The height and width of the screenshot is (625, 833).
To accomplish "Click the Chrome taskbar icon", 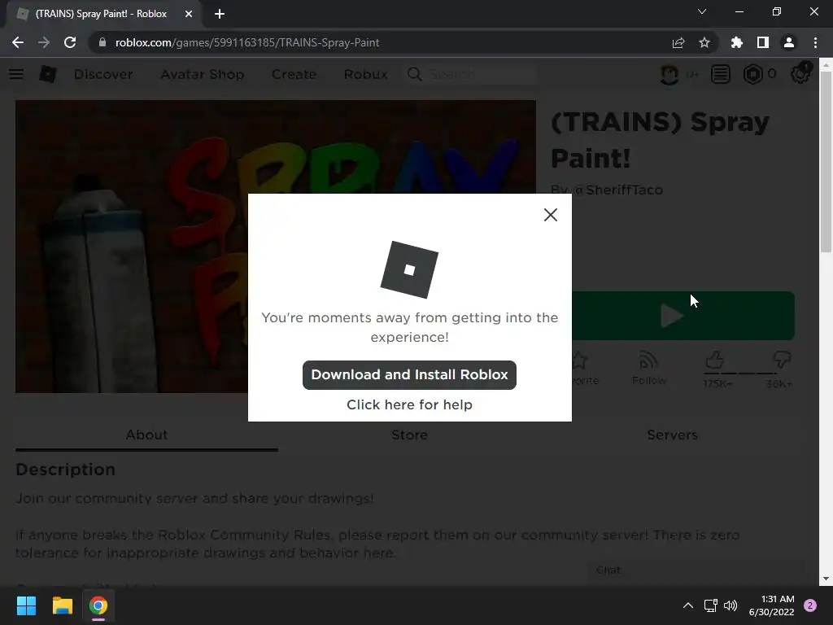I will pyautogui.click(x=98, y=605).
